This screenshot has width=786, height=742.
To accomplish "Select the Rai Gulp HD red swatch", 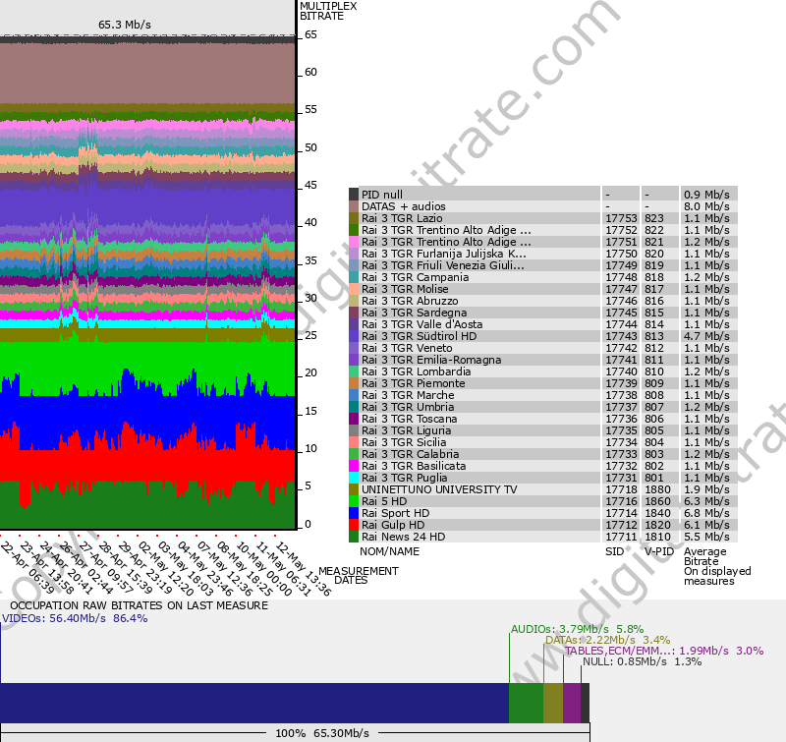I will 354,525.
